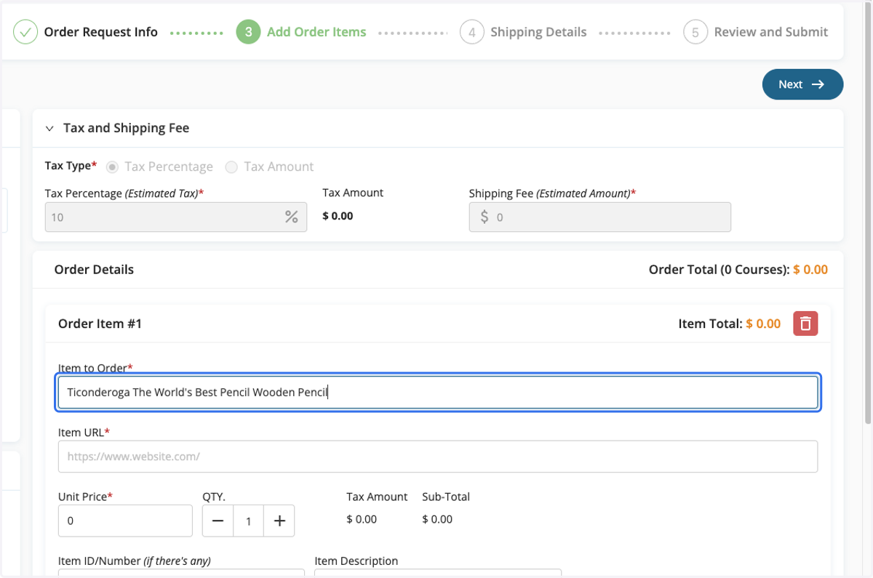Click the quantity value field

coord(249,521)
